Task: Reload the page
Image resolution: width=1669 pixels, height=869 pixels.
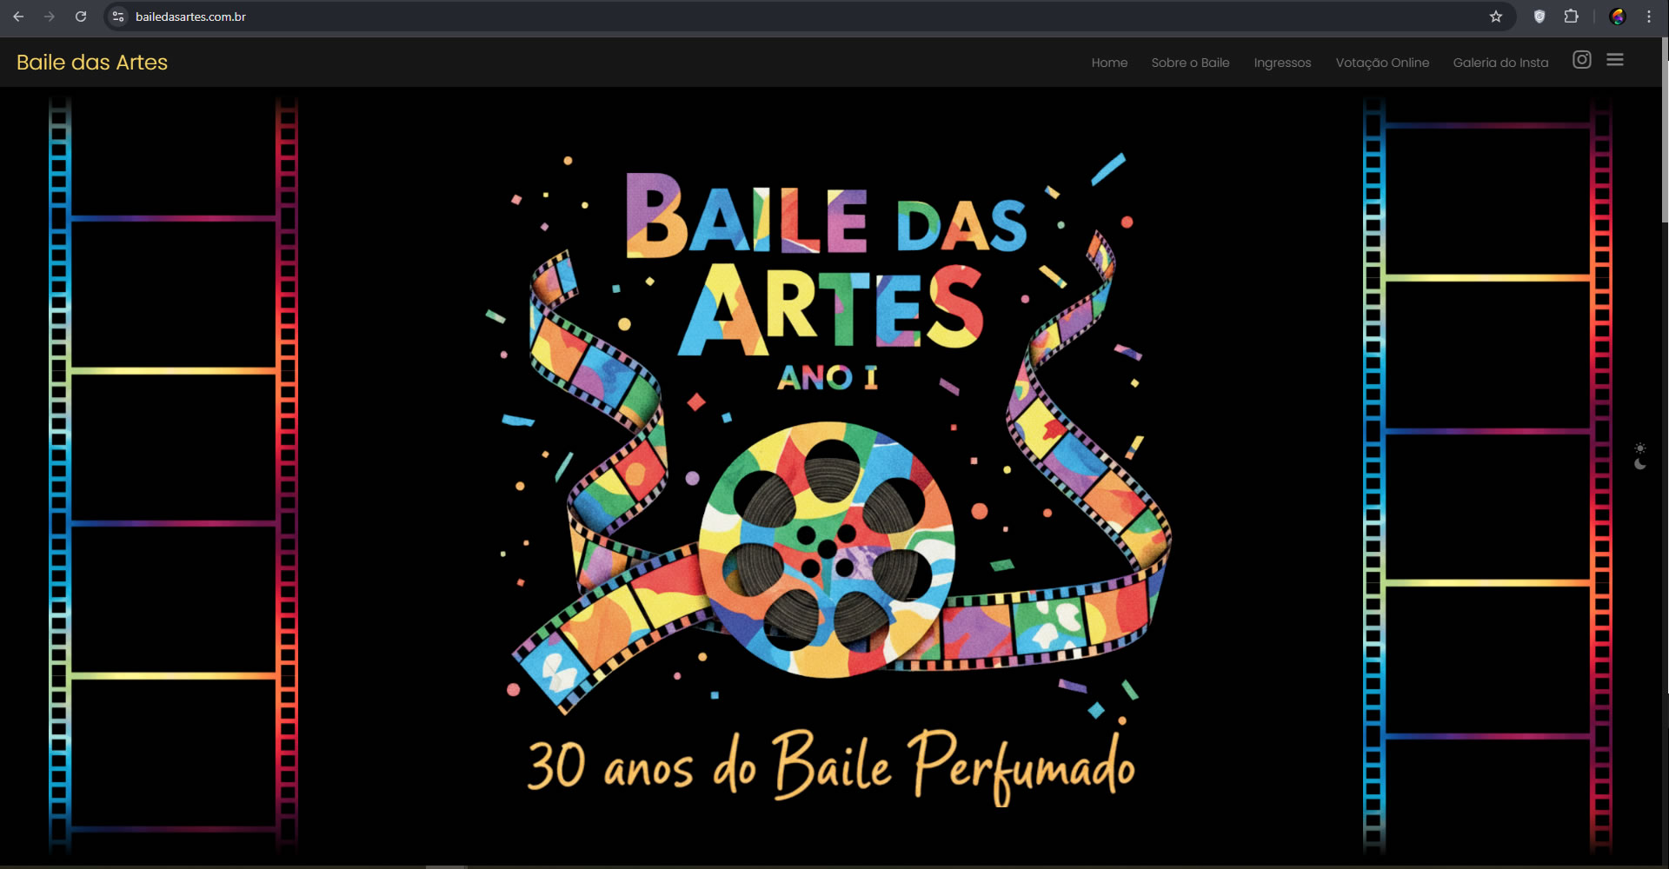Action: (x=81, y=17)
